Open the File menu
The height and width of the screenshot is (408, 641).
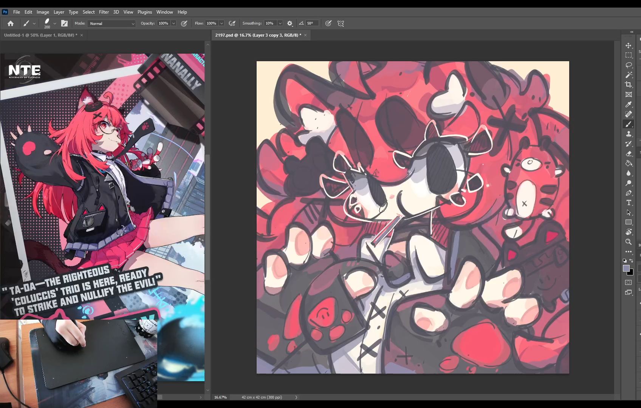tap(17, 12)
